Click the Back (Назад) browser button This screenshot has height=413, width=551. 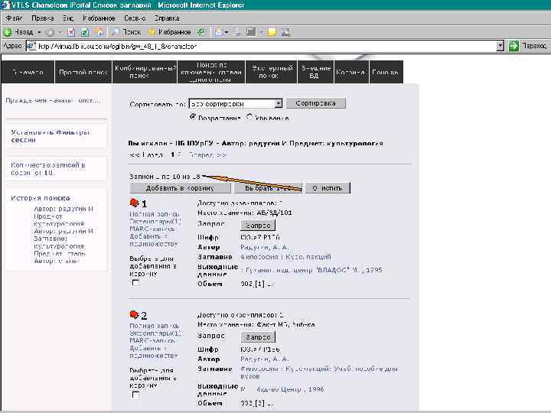[18, 32]
